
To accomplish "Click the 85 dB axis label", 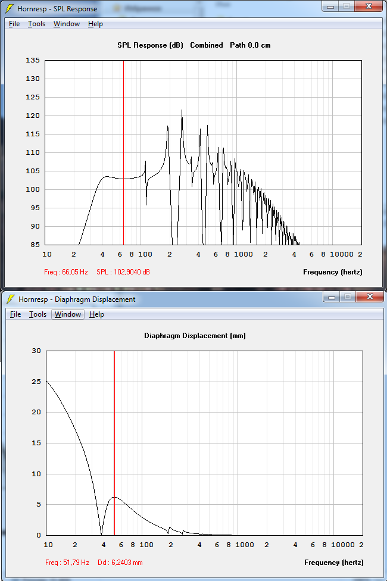I will [35, 245].
